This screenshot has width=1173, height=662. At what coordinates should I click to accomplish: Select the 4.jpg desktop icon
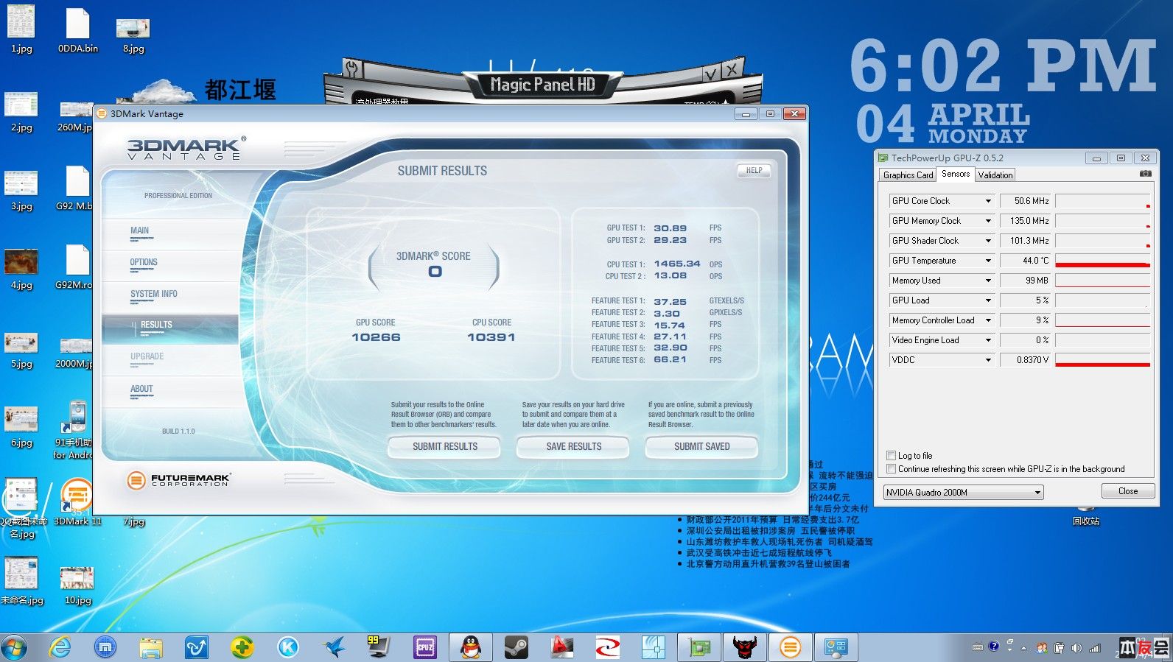coord(21,269)
